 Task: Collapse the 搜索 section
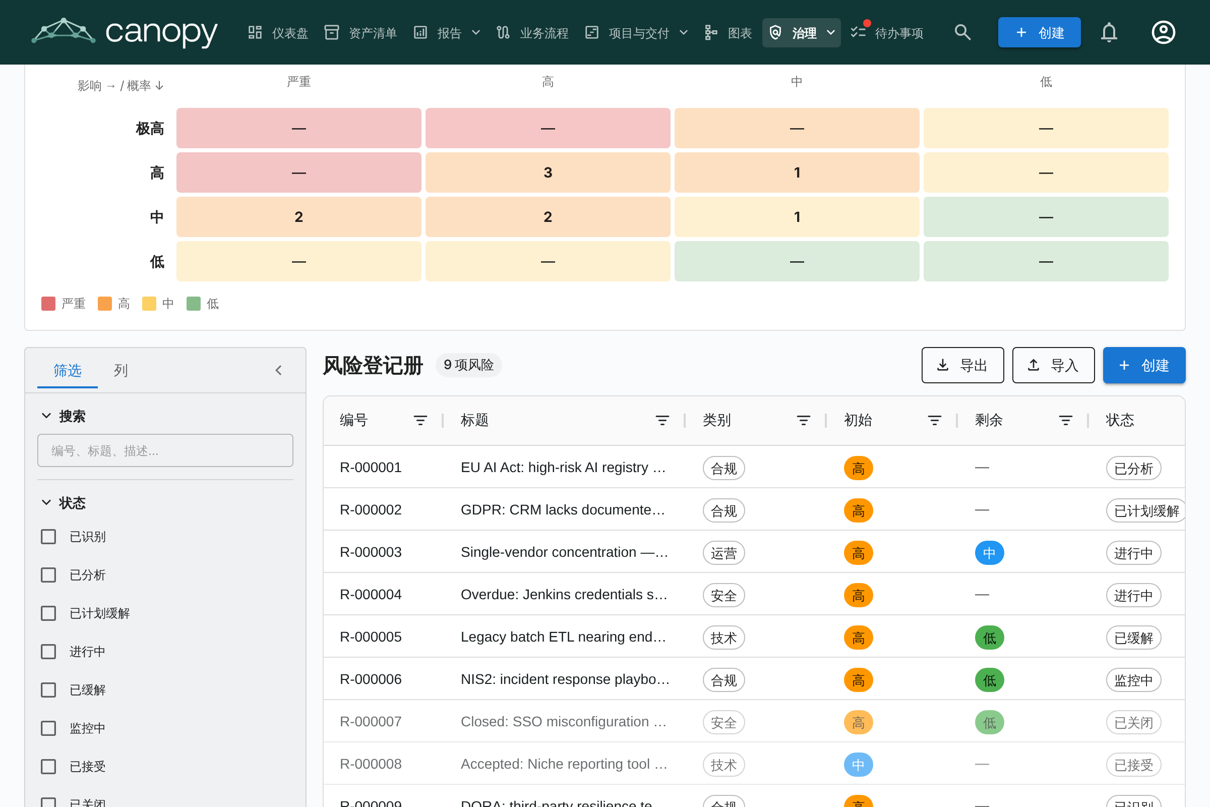(x=46, y=416)
